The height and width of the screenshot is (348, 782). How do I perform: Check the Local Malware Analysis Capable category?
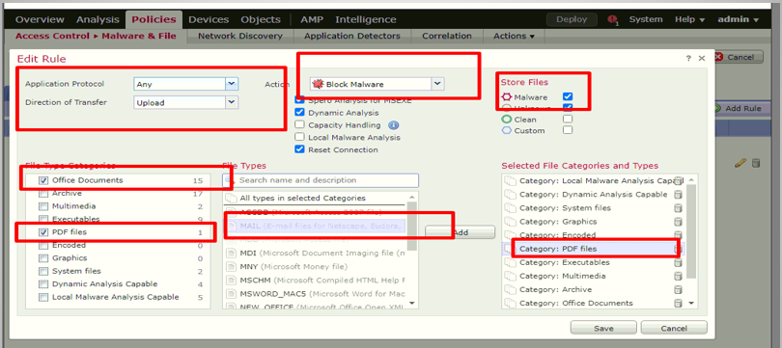pos(43,297)
